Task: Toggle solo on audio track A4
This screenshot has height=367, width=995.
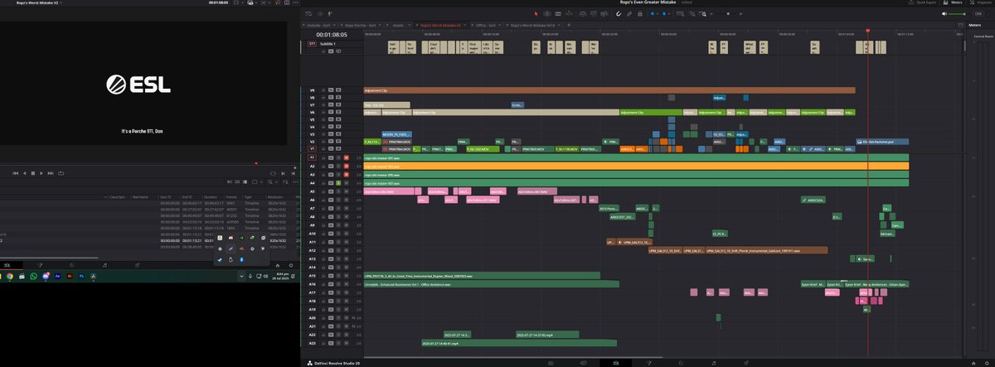Action: click(x=338, y=183)
